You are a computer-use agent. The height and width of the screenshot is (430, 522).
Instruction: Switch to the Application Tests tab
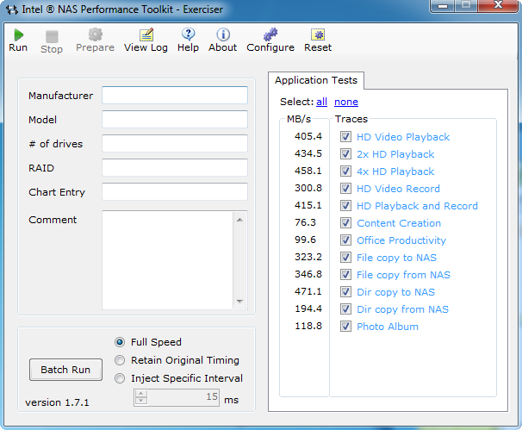(x=316, y=80)
